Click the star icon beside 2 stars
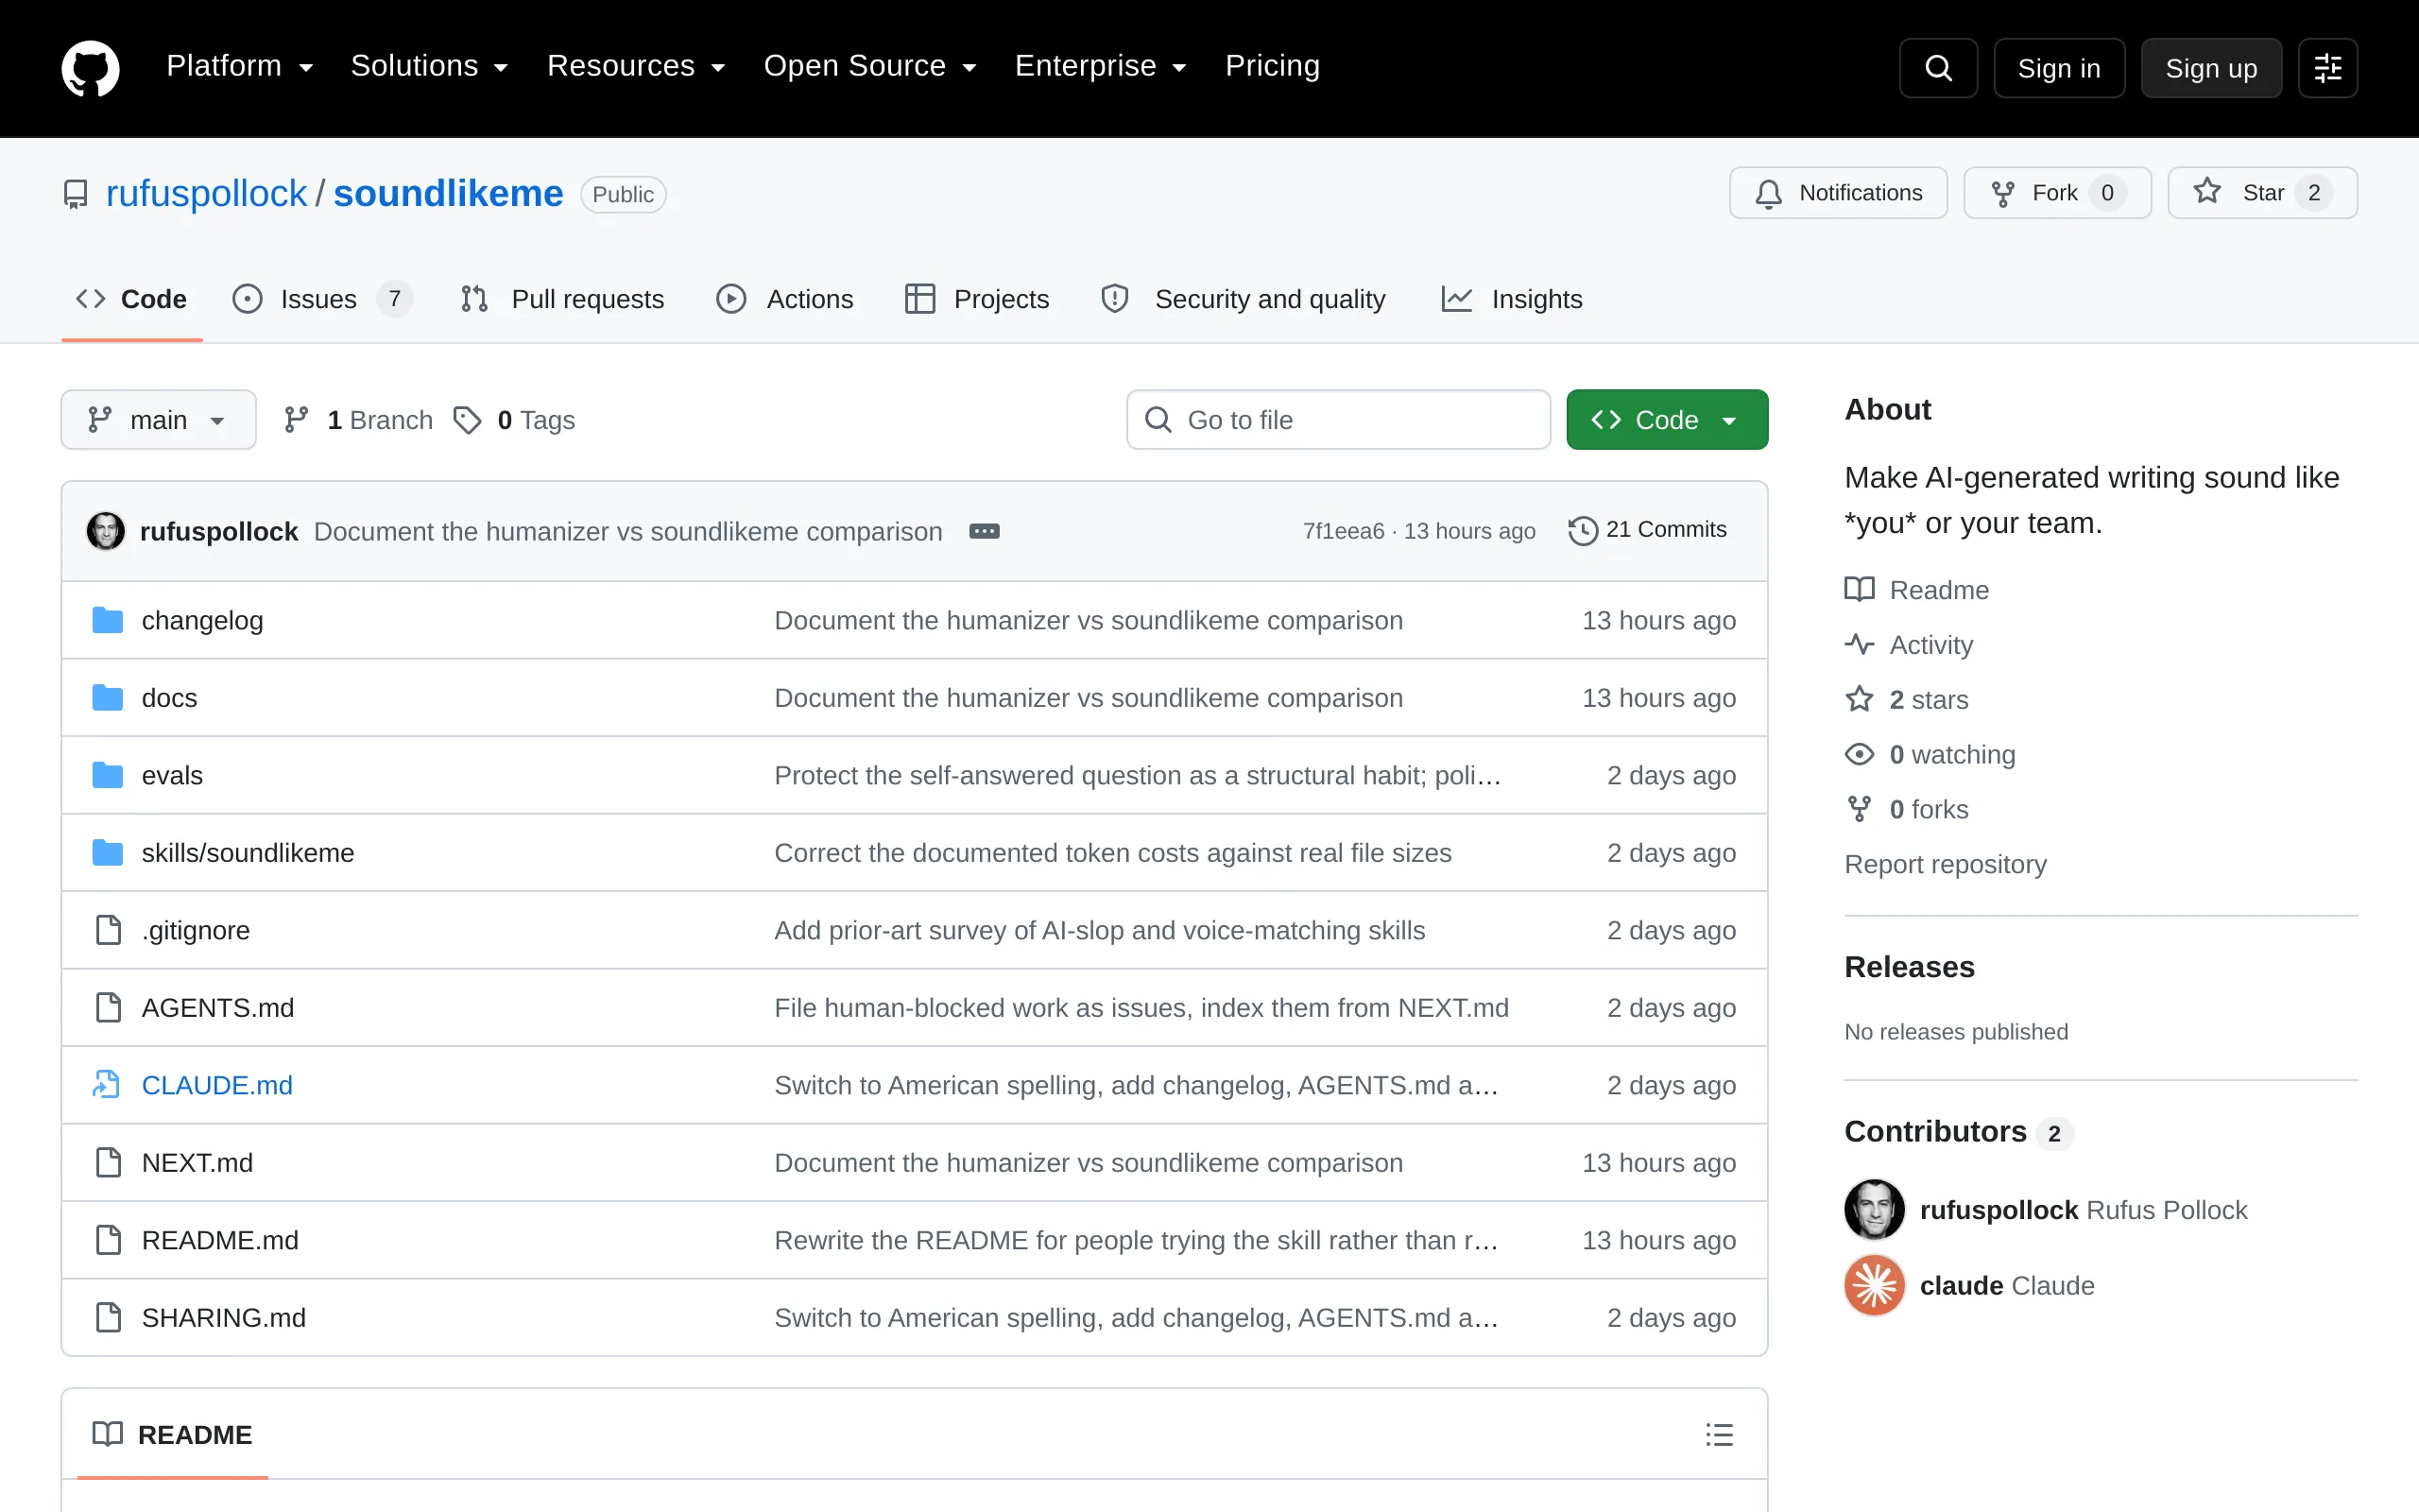Viewport: 2419px width, 1512px height. [x=1860, y=700]
